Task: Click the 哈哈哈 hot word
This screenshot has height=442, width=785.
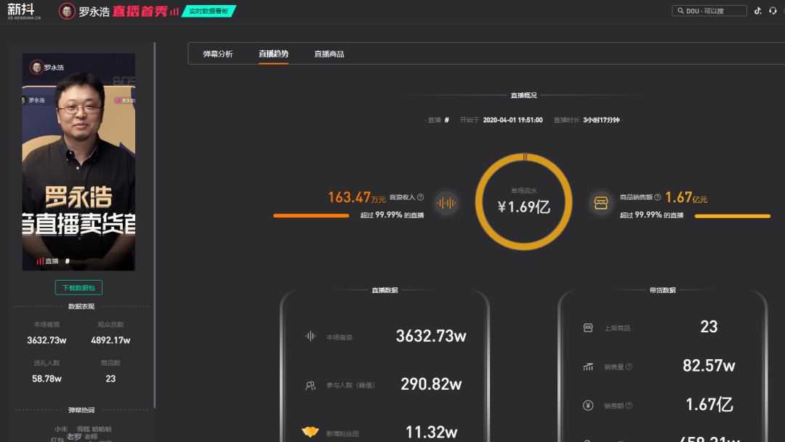Action: [x=102, y=429]
